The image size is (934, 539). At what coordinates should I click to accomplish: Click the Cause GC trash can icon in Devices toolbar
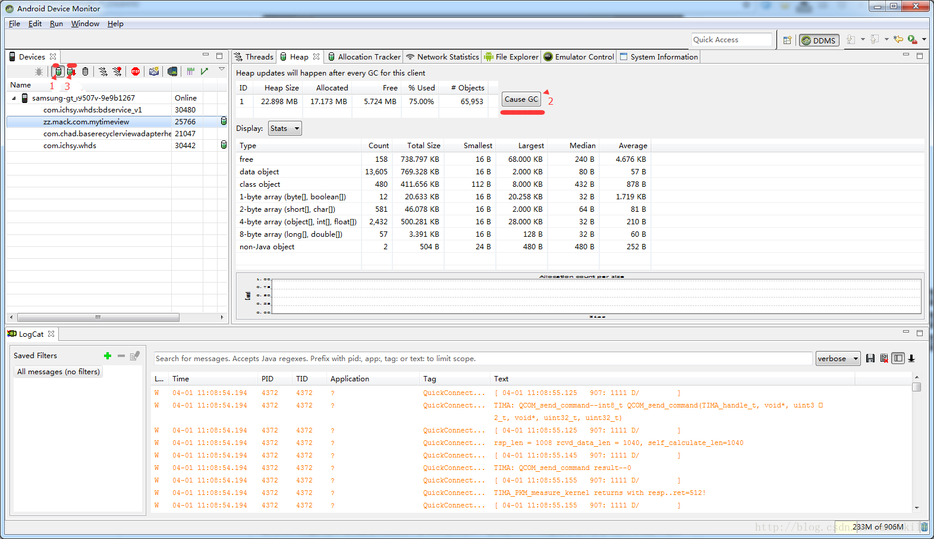[85, 71]
